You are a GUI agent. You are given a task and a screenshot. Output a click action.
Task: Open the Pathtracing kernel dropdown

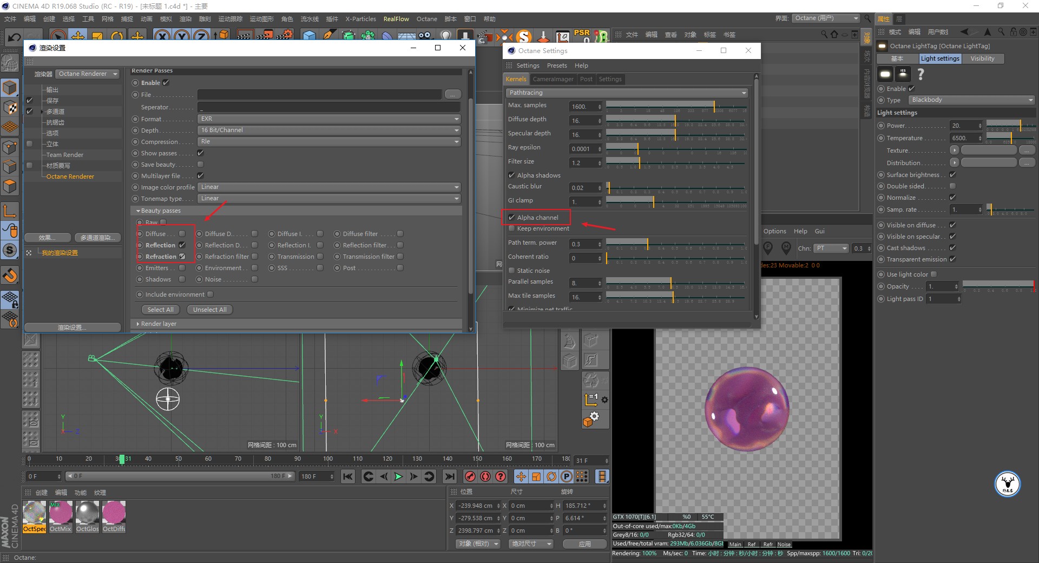(627, 93)
